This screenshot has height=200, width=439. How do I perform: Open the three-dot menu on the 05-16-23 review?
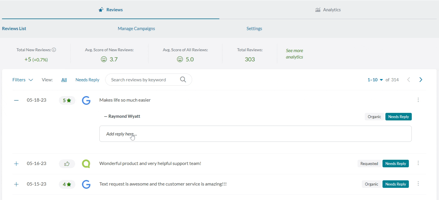click(418, 163)
